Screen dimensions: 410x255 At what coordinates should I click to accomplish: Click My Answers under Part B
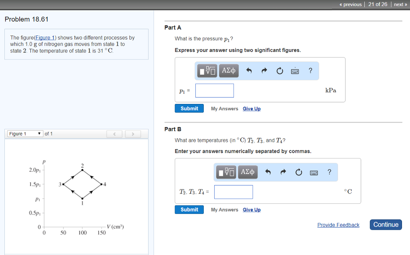[224, 209]
